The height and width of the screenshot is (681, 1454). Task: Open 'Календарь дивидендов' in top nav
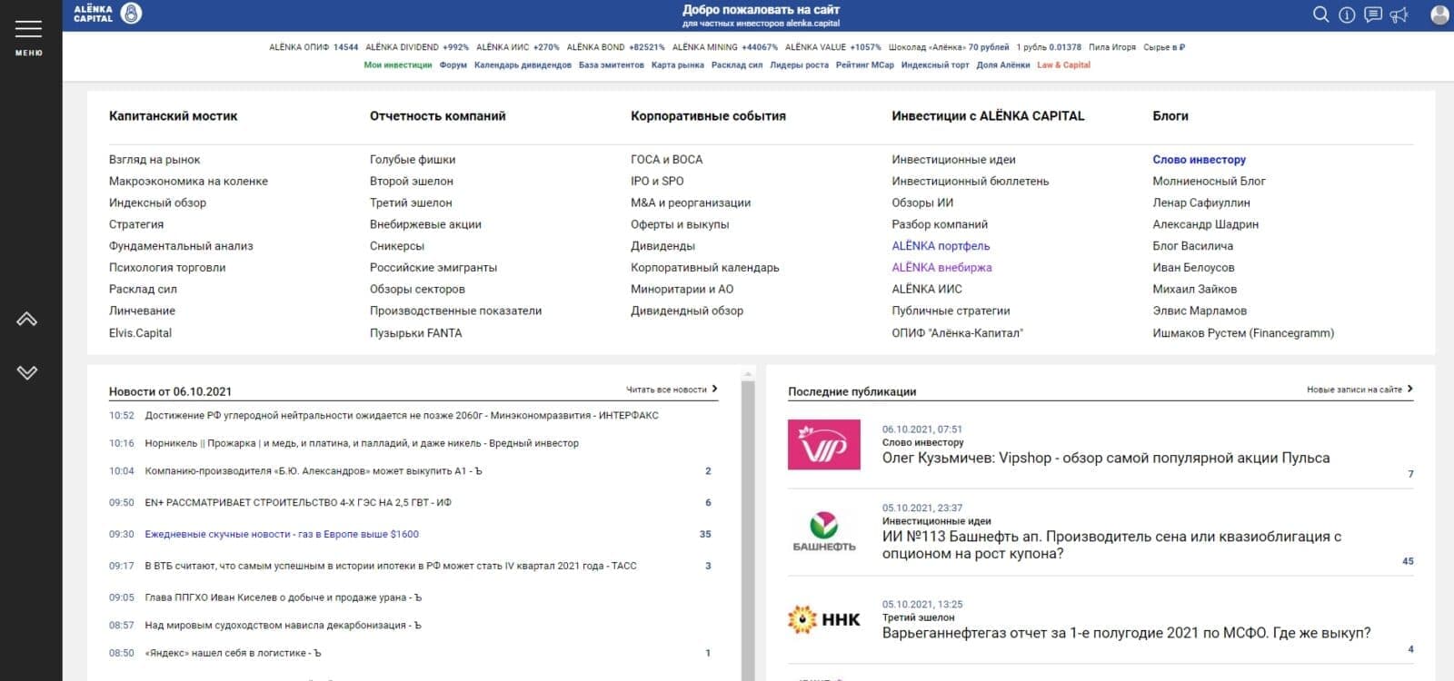pos(523,65)
